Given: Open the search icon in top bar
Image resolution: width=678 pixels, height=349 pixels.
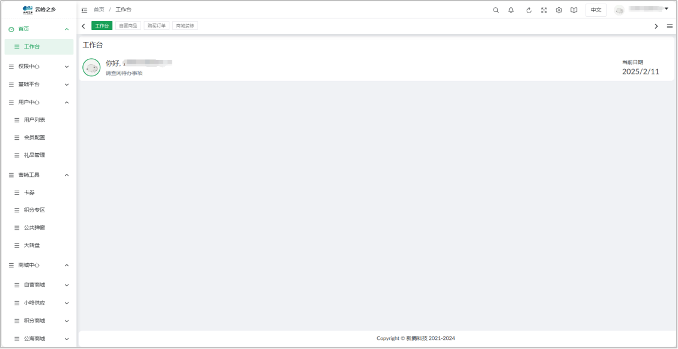Looking at the screenshot, I should (496, 10).
